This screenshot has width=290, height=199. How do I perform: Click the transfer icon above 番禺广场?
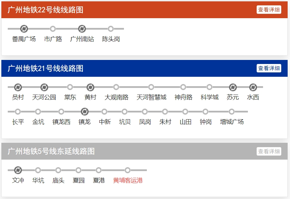(x=24, y=29)
